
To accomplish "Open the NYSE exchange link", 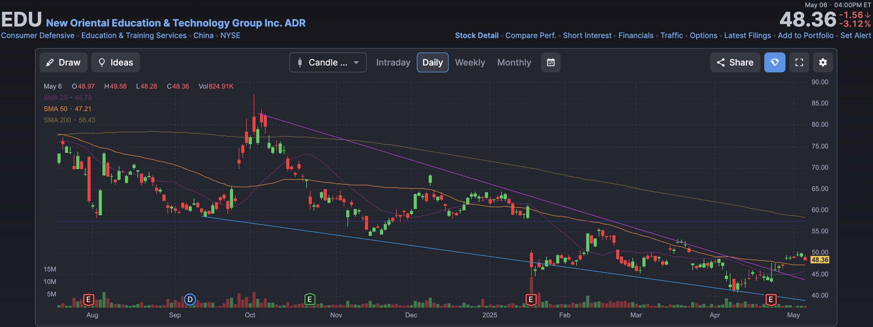I will click(x=230, y=36).
